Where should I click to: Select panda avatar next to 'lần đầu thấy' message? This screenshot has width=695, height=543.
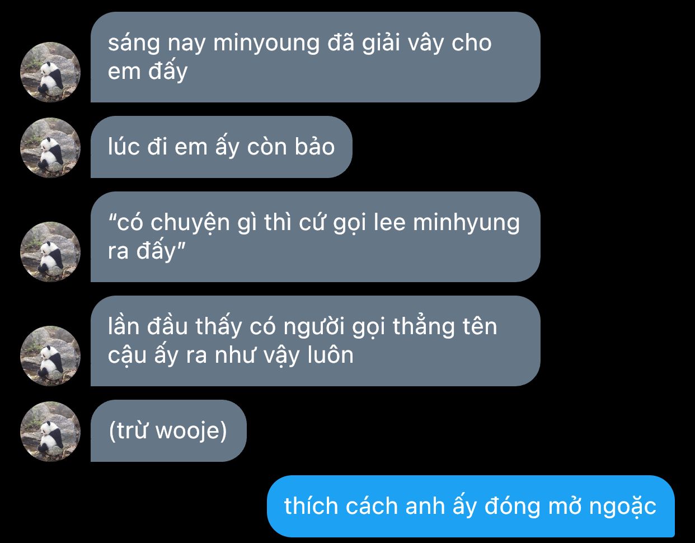tap(50, 356)
